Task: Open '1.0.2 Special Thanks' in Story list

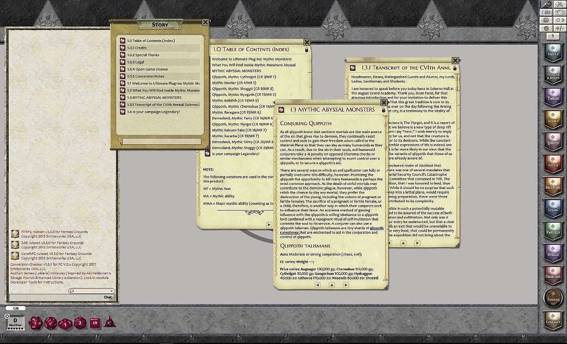Action: coord(160,55)
